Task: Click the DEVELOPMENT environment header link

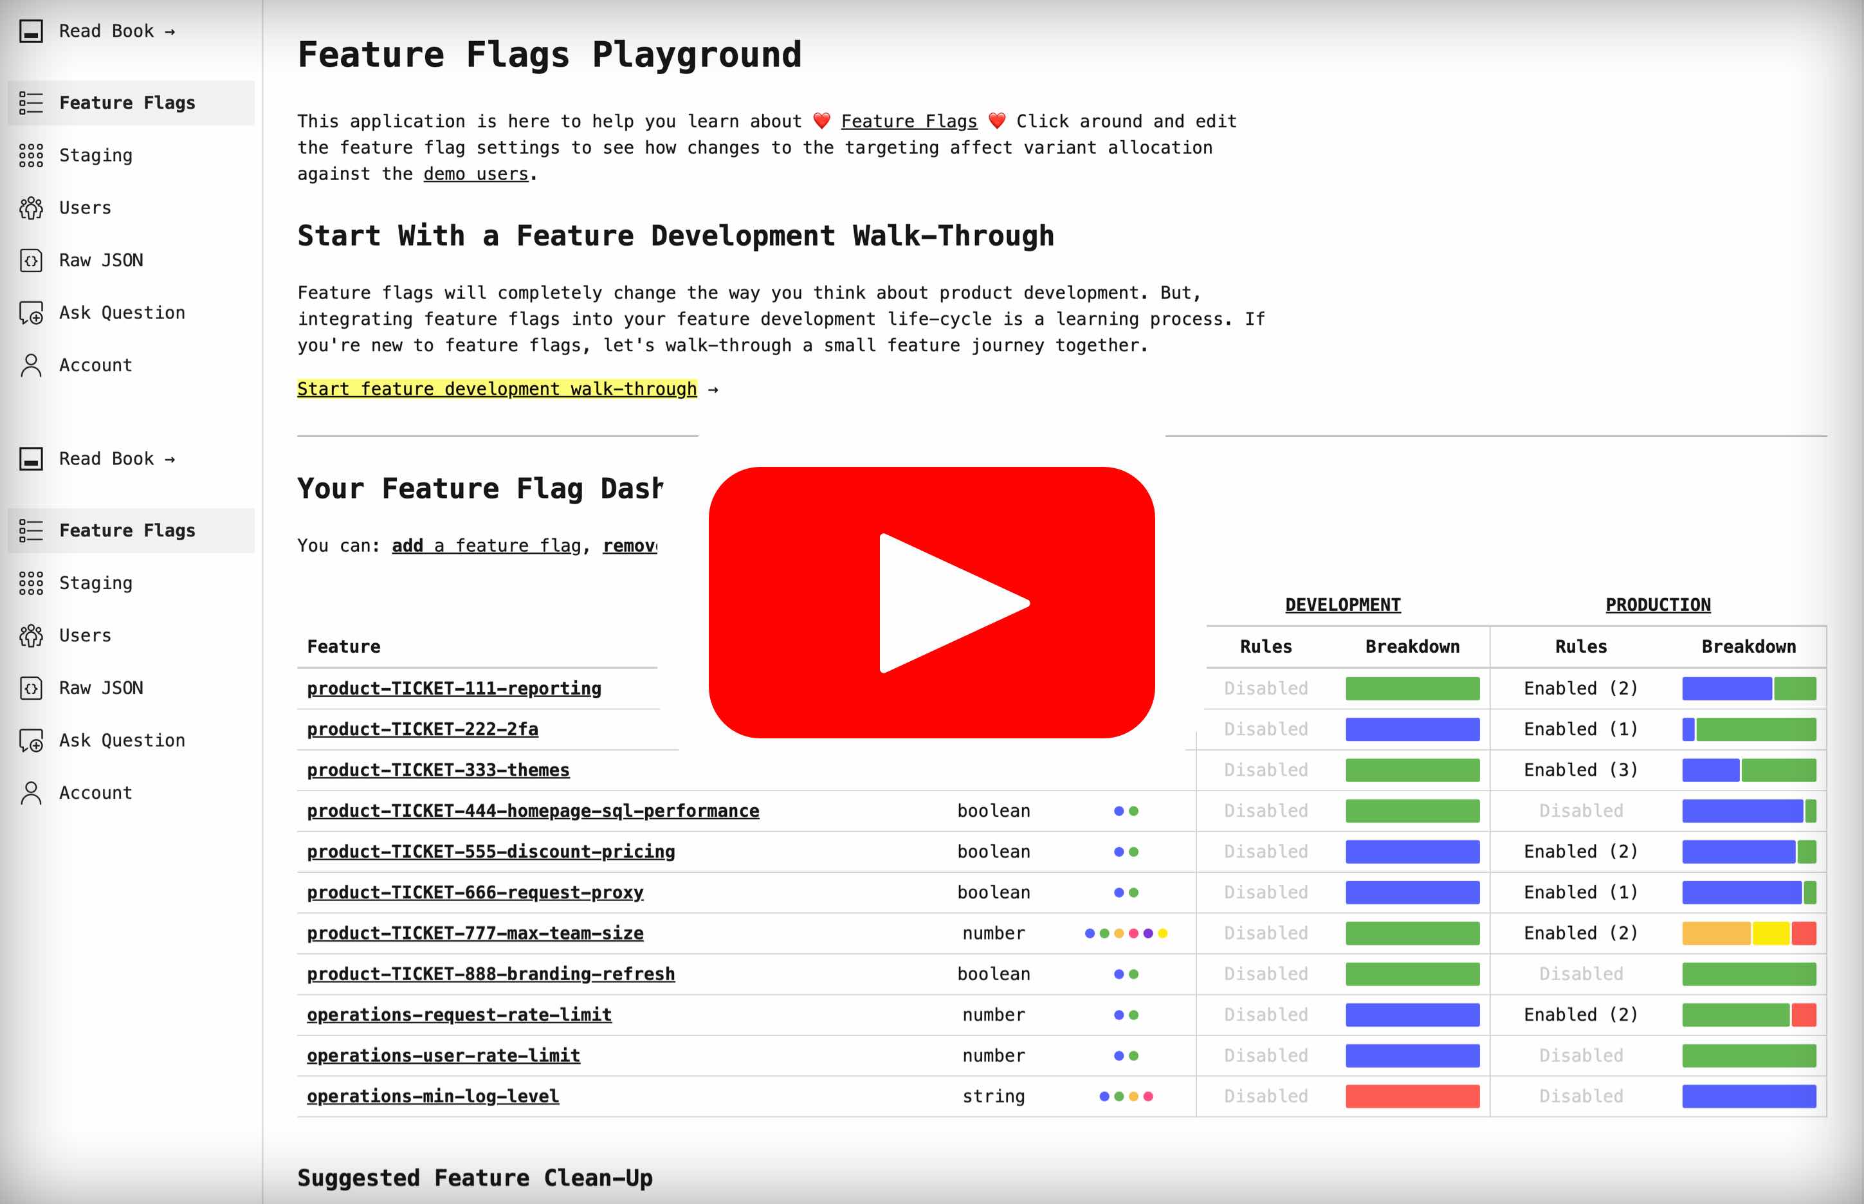Action: [1342, 605]
